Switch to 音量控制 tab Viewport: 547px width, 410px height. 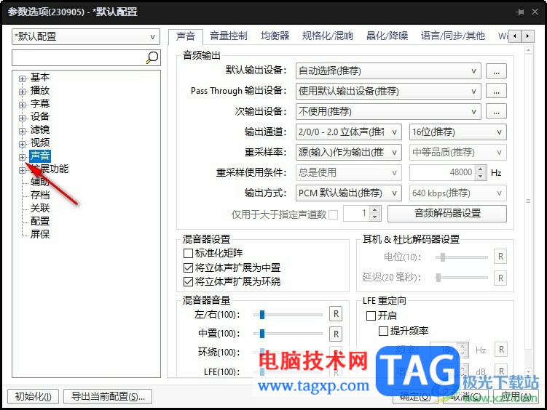click(229, 36)
